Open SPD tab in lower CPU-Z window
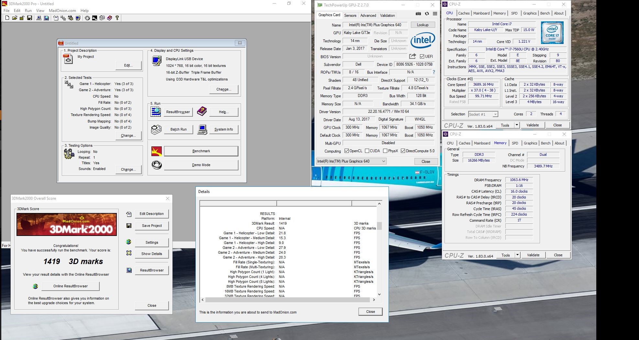 pos(515,143)
